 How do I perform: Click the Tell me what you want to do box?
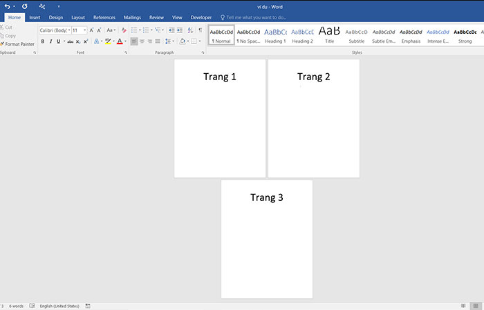(x=253, y=17)
